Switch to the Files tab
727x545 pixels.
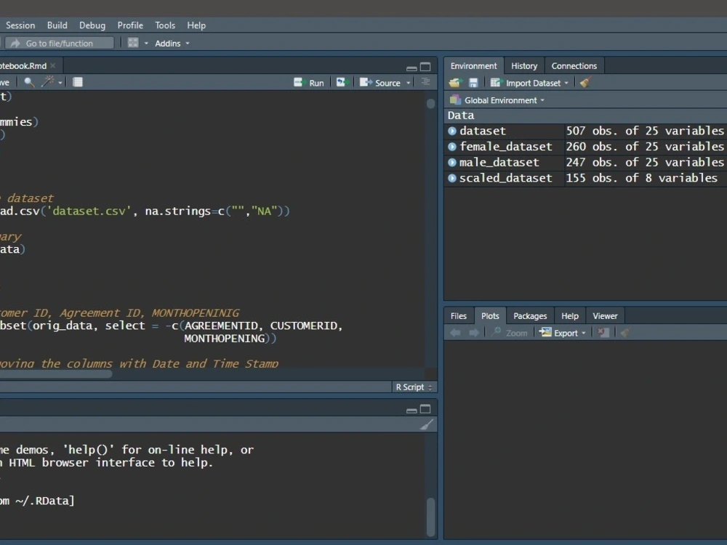(459, 316)
